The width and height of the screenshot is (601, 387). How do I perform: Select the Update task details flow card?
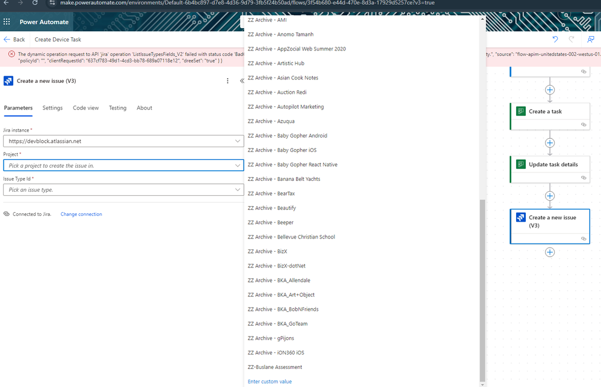550,169
